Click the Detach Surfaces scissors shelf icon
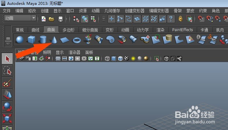The image size is (228, 130). coord(213,39)
